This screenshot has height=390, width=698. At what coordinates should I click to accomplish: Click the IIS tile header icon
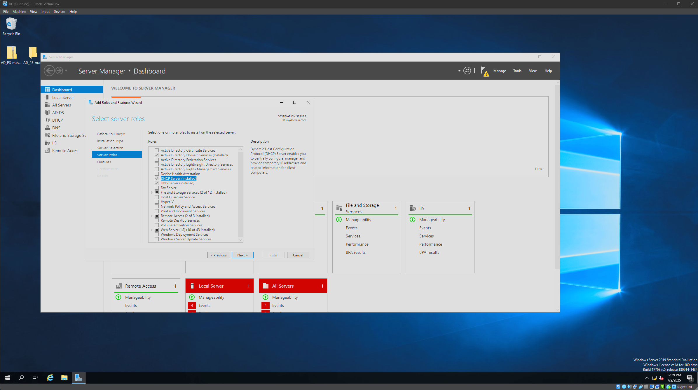pos(413,208)
